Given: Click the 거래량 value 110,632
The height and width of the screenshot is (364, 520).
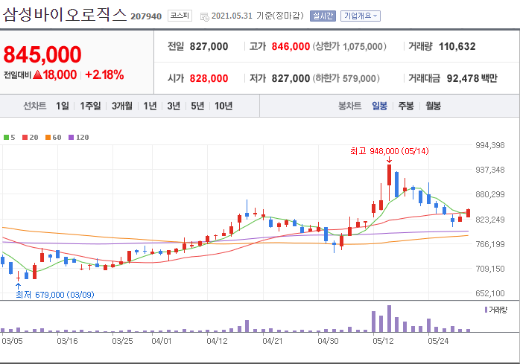Looking at the screenshot, I should [x=457, y=46].
